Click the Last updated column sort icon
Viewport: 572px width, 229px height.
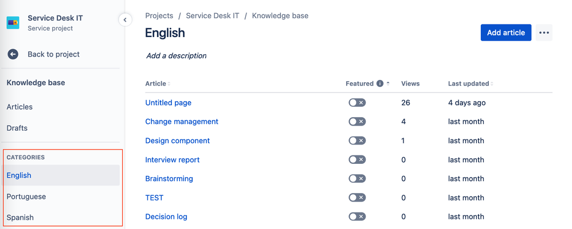[x=492, y=84]
